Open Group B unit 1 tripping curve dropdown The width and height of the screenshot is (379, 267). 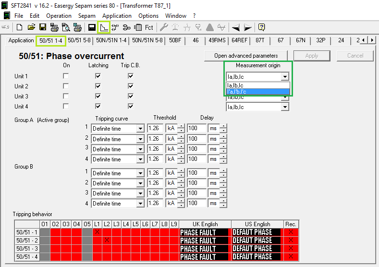pos(140,173)
